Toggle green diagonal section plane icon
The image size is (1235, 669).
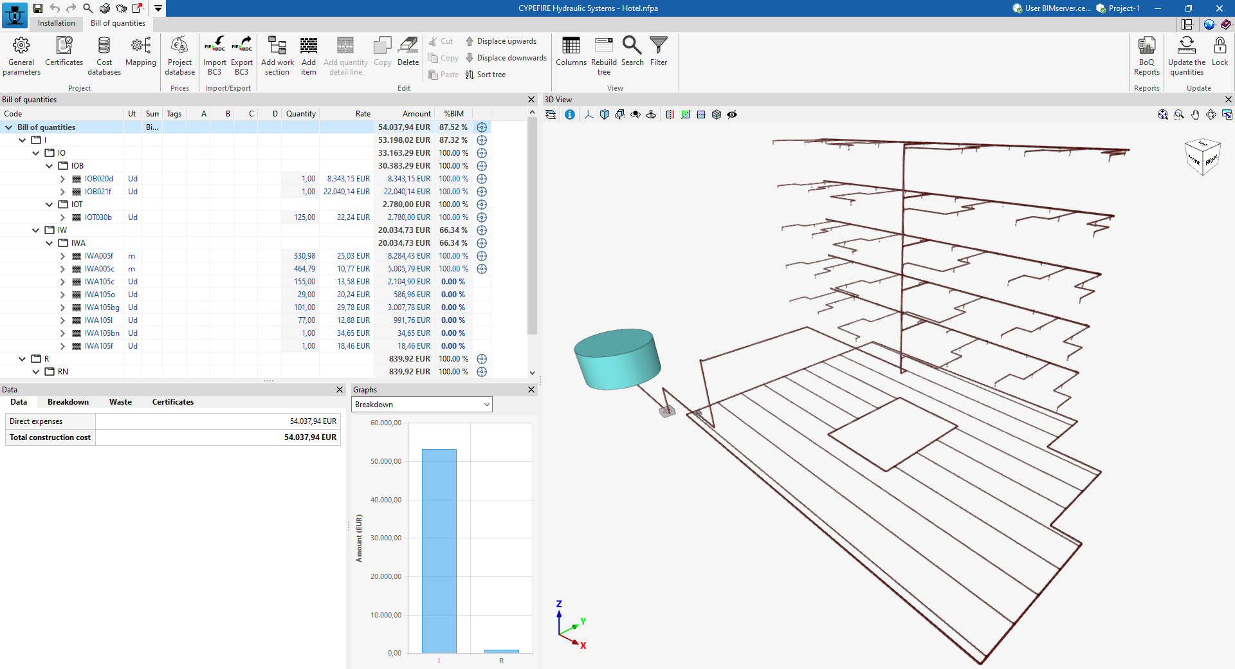686,115
